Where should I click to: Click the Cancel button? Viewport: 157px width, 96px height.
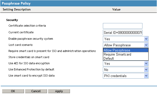36,91
